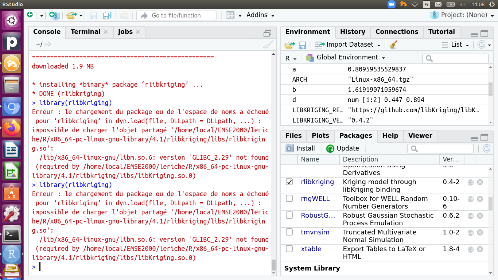This screenshot has height=280, width=498.
Task: Click the workspace panes grid icon
Action: click(x=230, y=15)
